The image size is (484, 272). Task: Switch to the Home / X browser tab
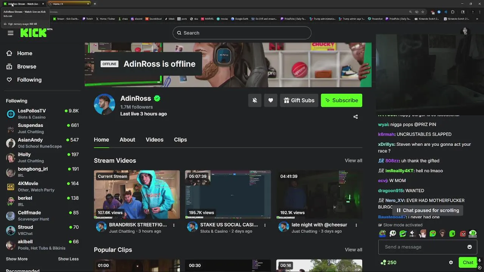coord(69,4)
